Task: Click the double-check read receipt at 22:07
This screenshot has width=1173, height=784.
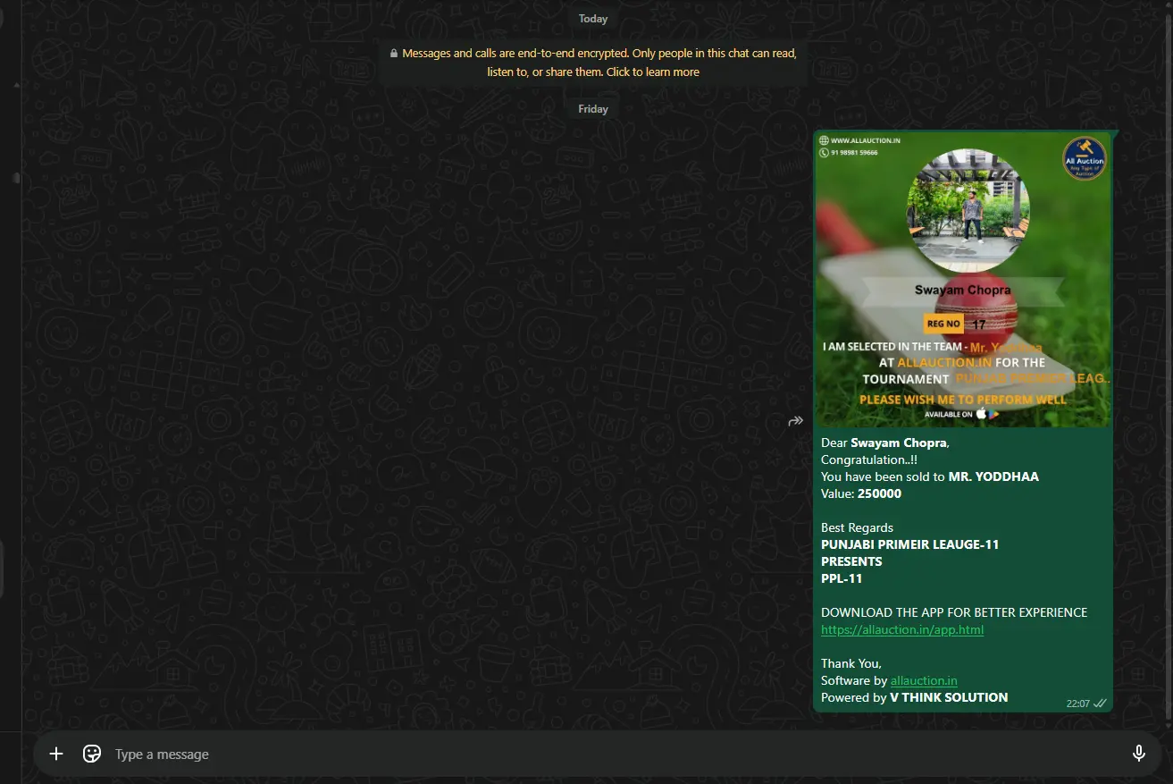Action: (1101, 704)
